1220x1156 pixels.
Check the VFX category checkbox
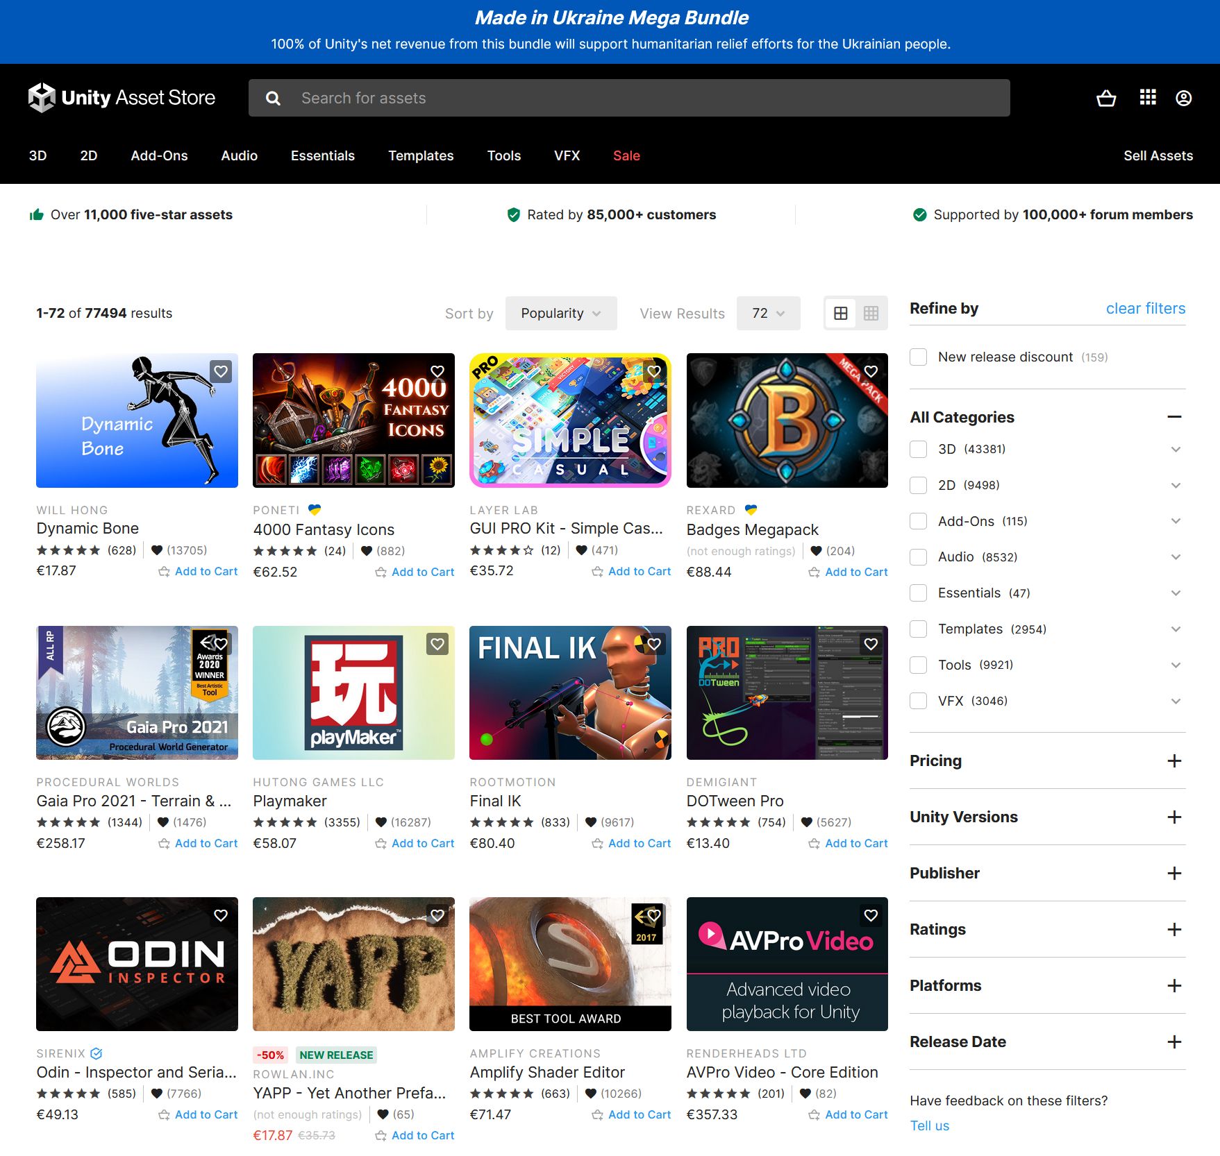(x=919, y=701)
